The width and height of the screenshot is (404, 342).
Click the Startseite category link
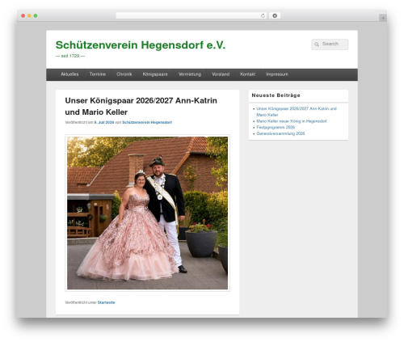click(x=106, y=302)
